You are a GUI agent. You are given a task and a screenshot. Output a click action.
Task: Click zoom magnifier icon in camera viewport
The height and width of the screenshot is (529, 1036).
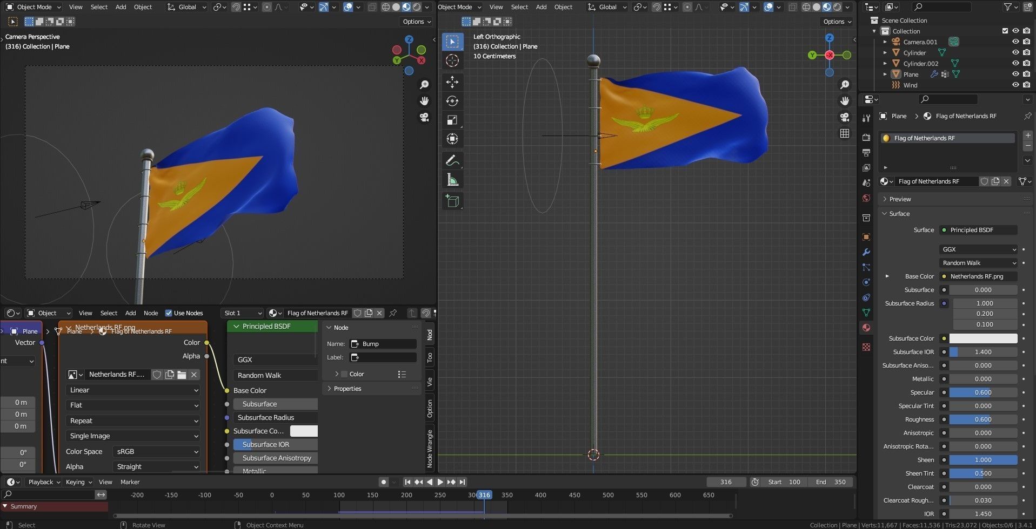[424, 85]
